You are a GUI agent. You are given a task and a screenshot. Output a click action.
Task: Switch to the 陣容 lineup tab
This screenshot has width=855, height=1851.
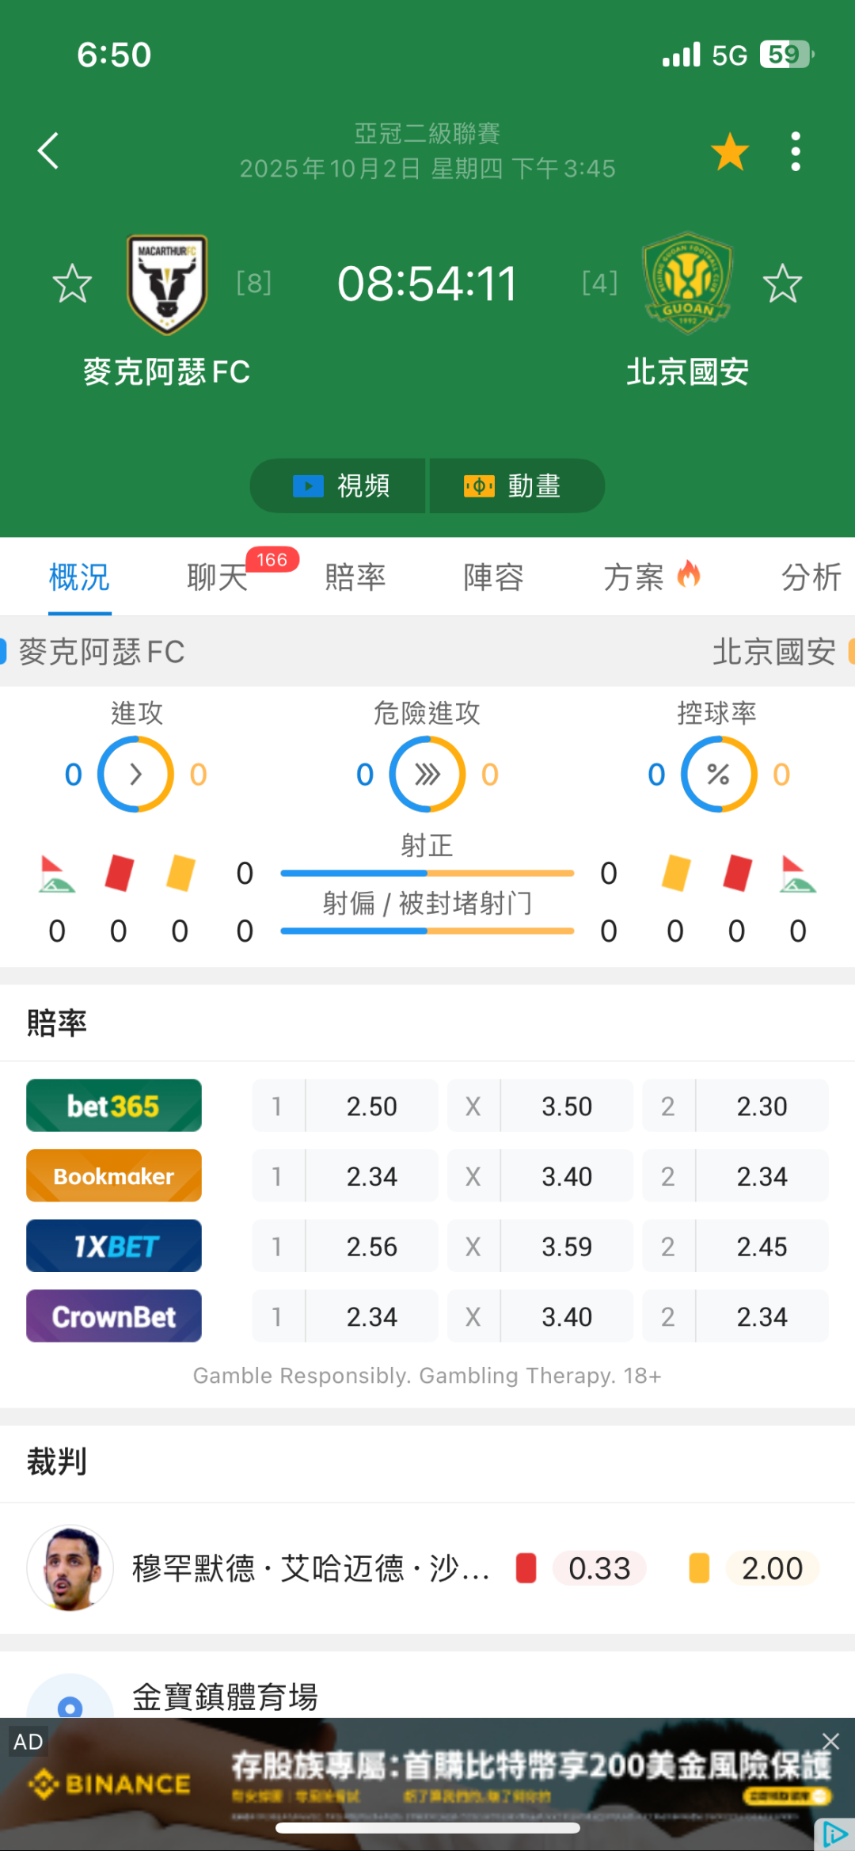(x=493, y=577)
